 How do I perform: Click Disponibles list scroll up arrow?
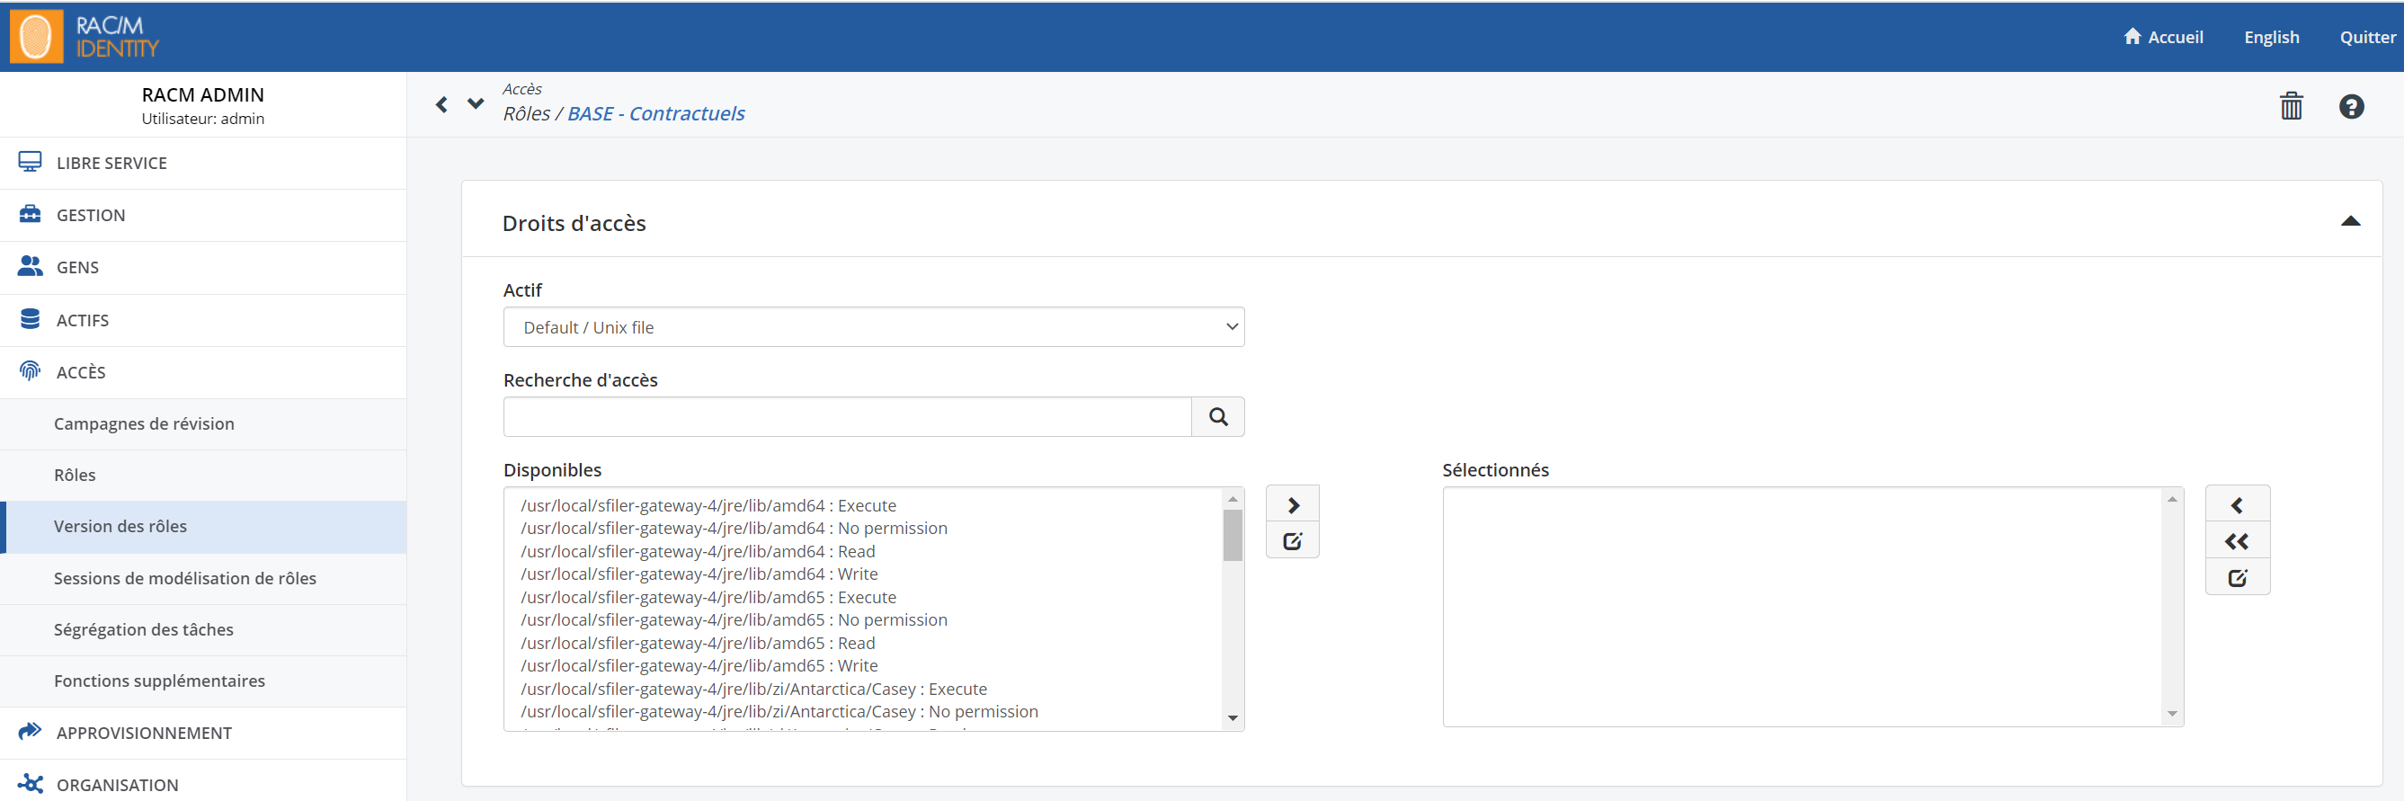1233,499
